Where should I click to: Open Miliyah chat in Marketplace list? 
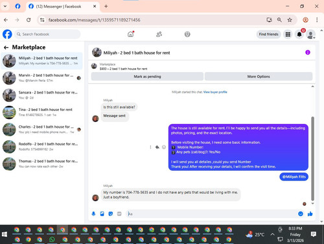[42, 61]
